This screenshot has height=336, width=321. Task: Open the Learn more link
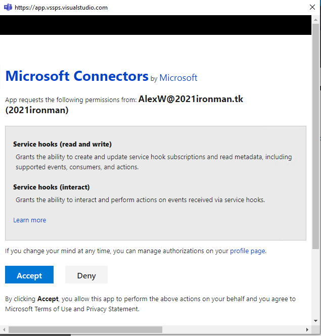coord(30,220)
